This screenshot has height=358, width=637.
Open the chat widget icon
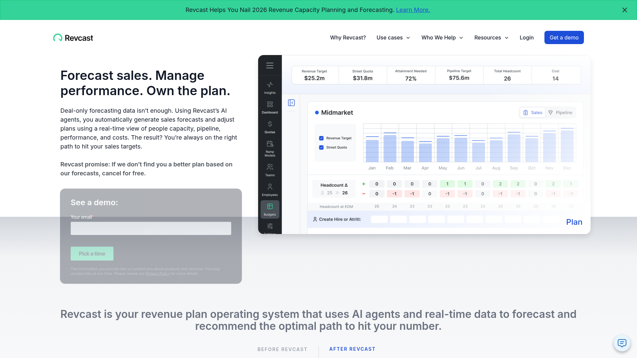tap(622, 343)
